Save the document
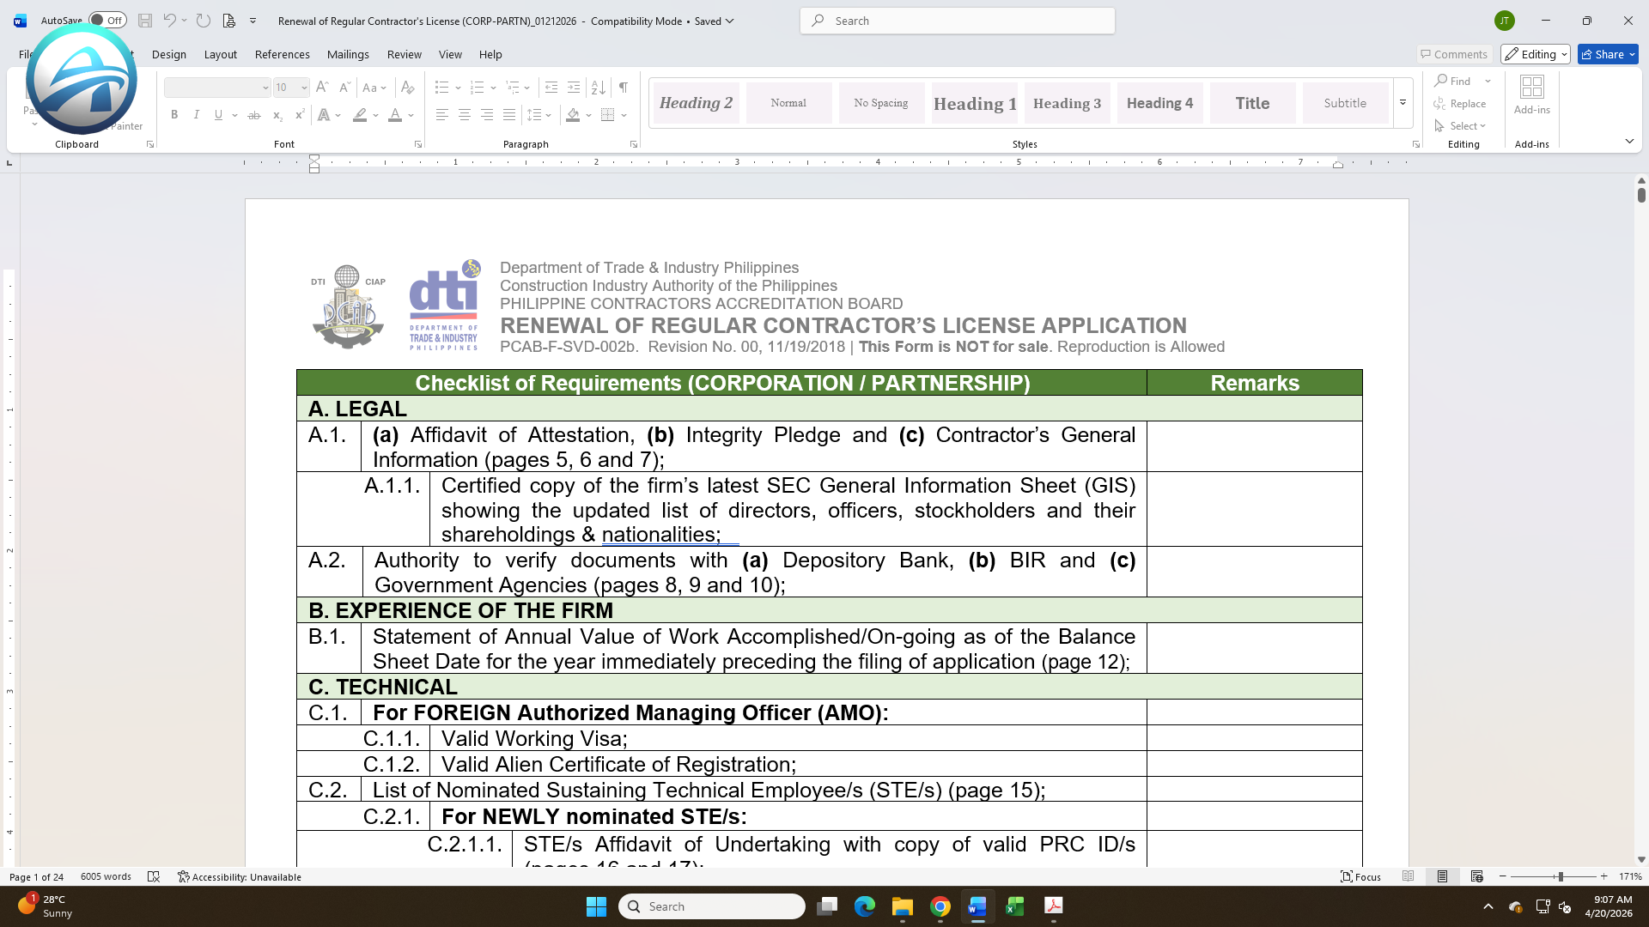 pos(145,21)
